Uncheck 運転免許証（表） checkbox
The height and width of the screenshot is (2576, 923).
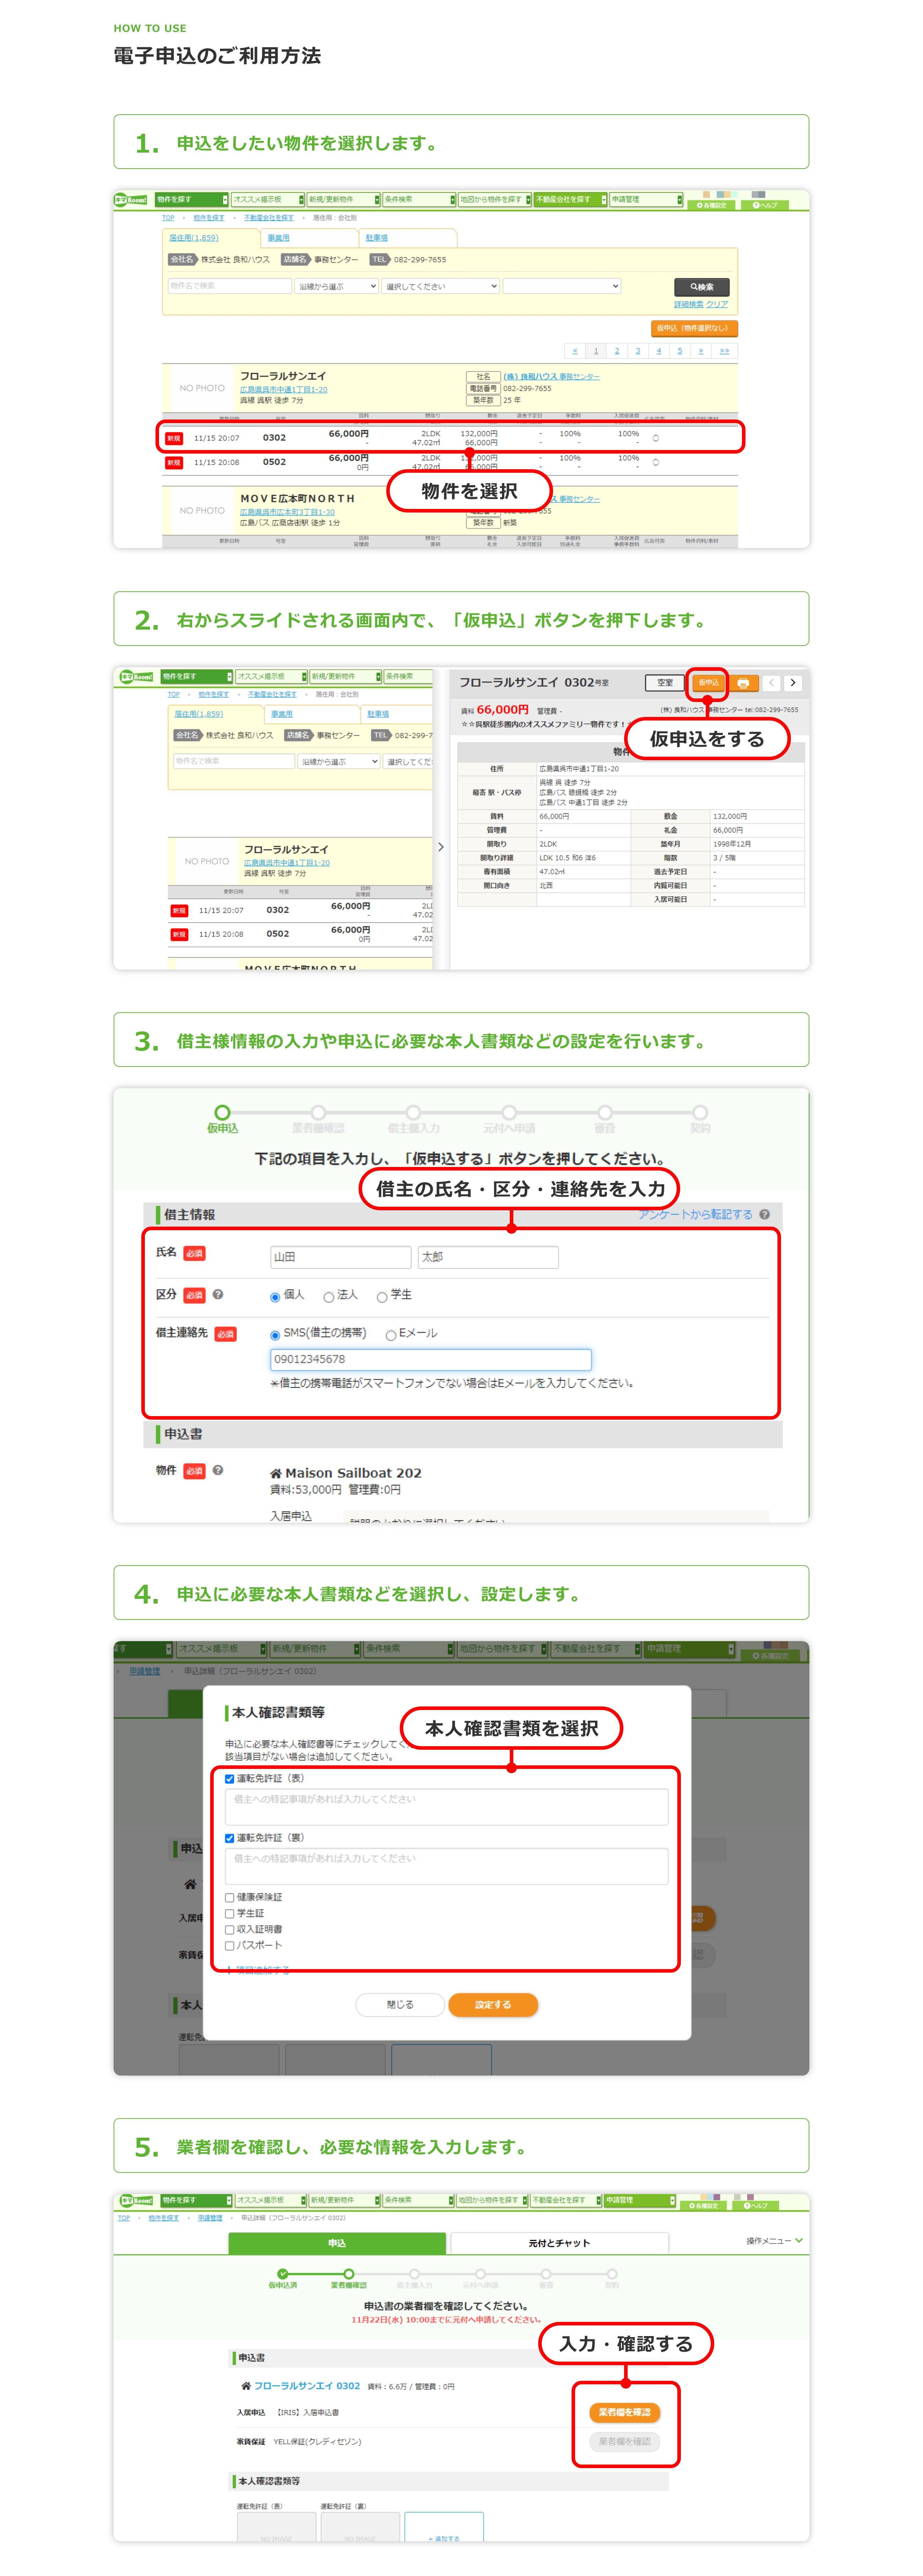[230, 1779]
